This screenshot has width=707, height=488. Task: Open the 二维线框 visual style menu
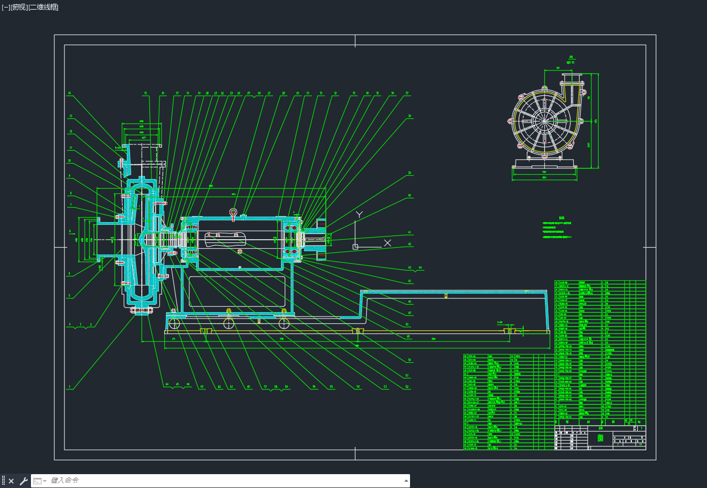point(44,7)
